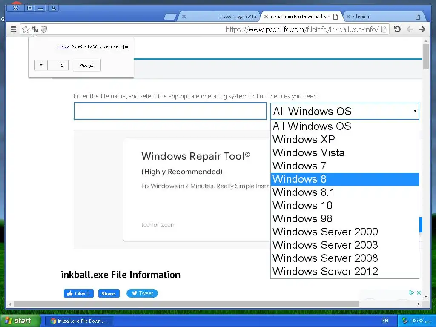Bookmark this page with the star icon
Screen dimensions: 436x327
(26, 29)
